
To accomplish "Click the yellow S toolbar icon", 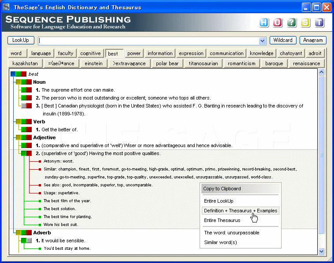I will tap(305, 22).
